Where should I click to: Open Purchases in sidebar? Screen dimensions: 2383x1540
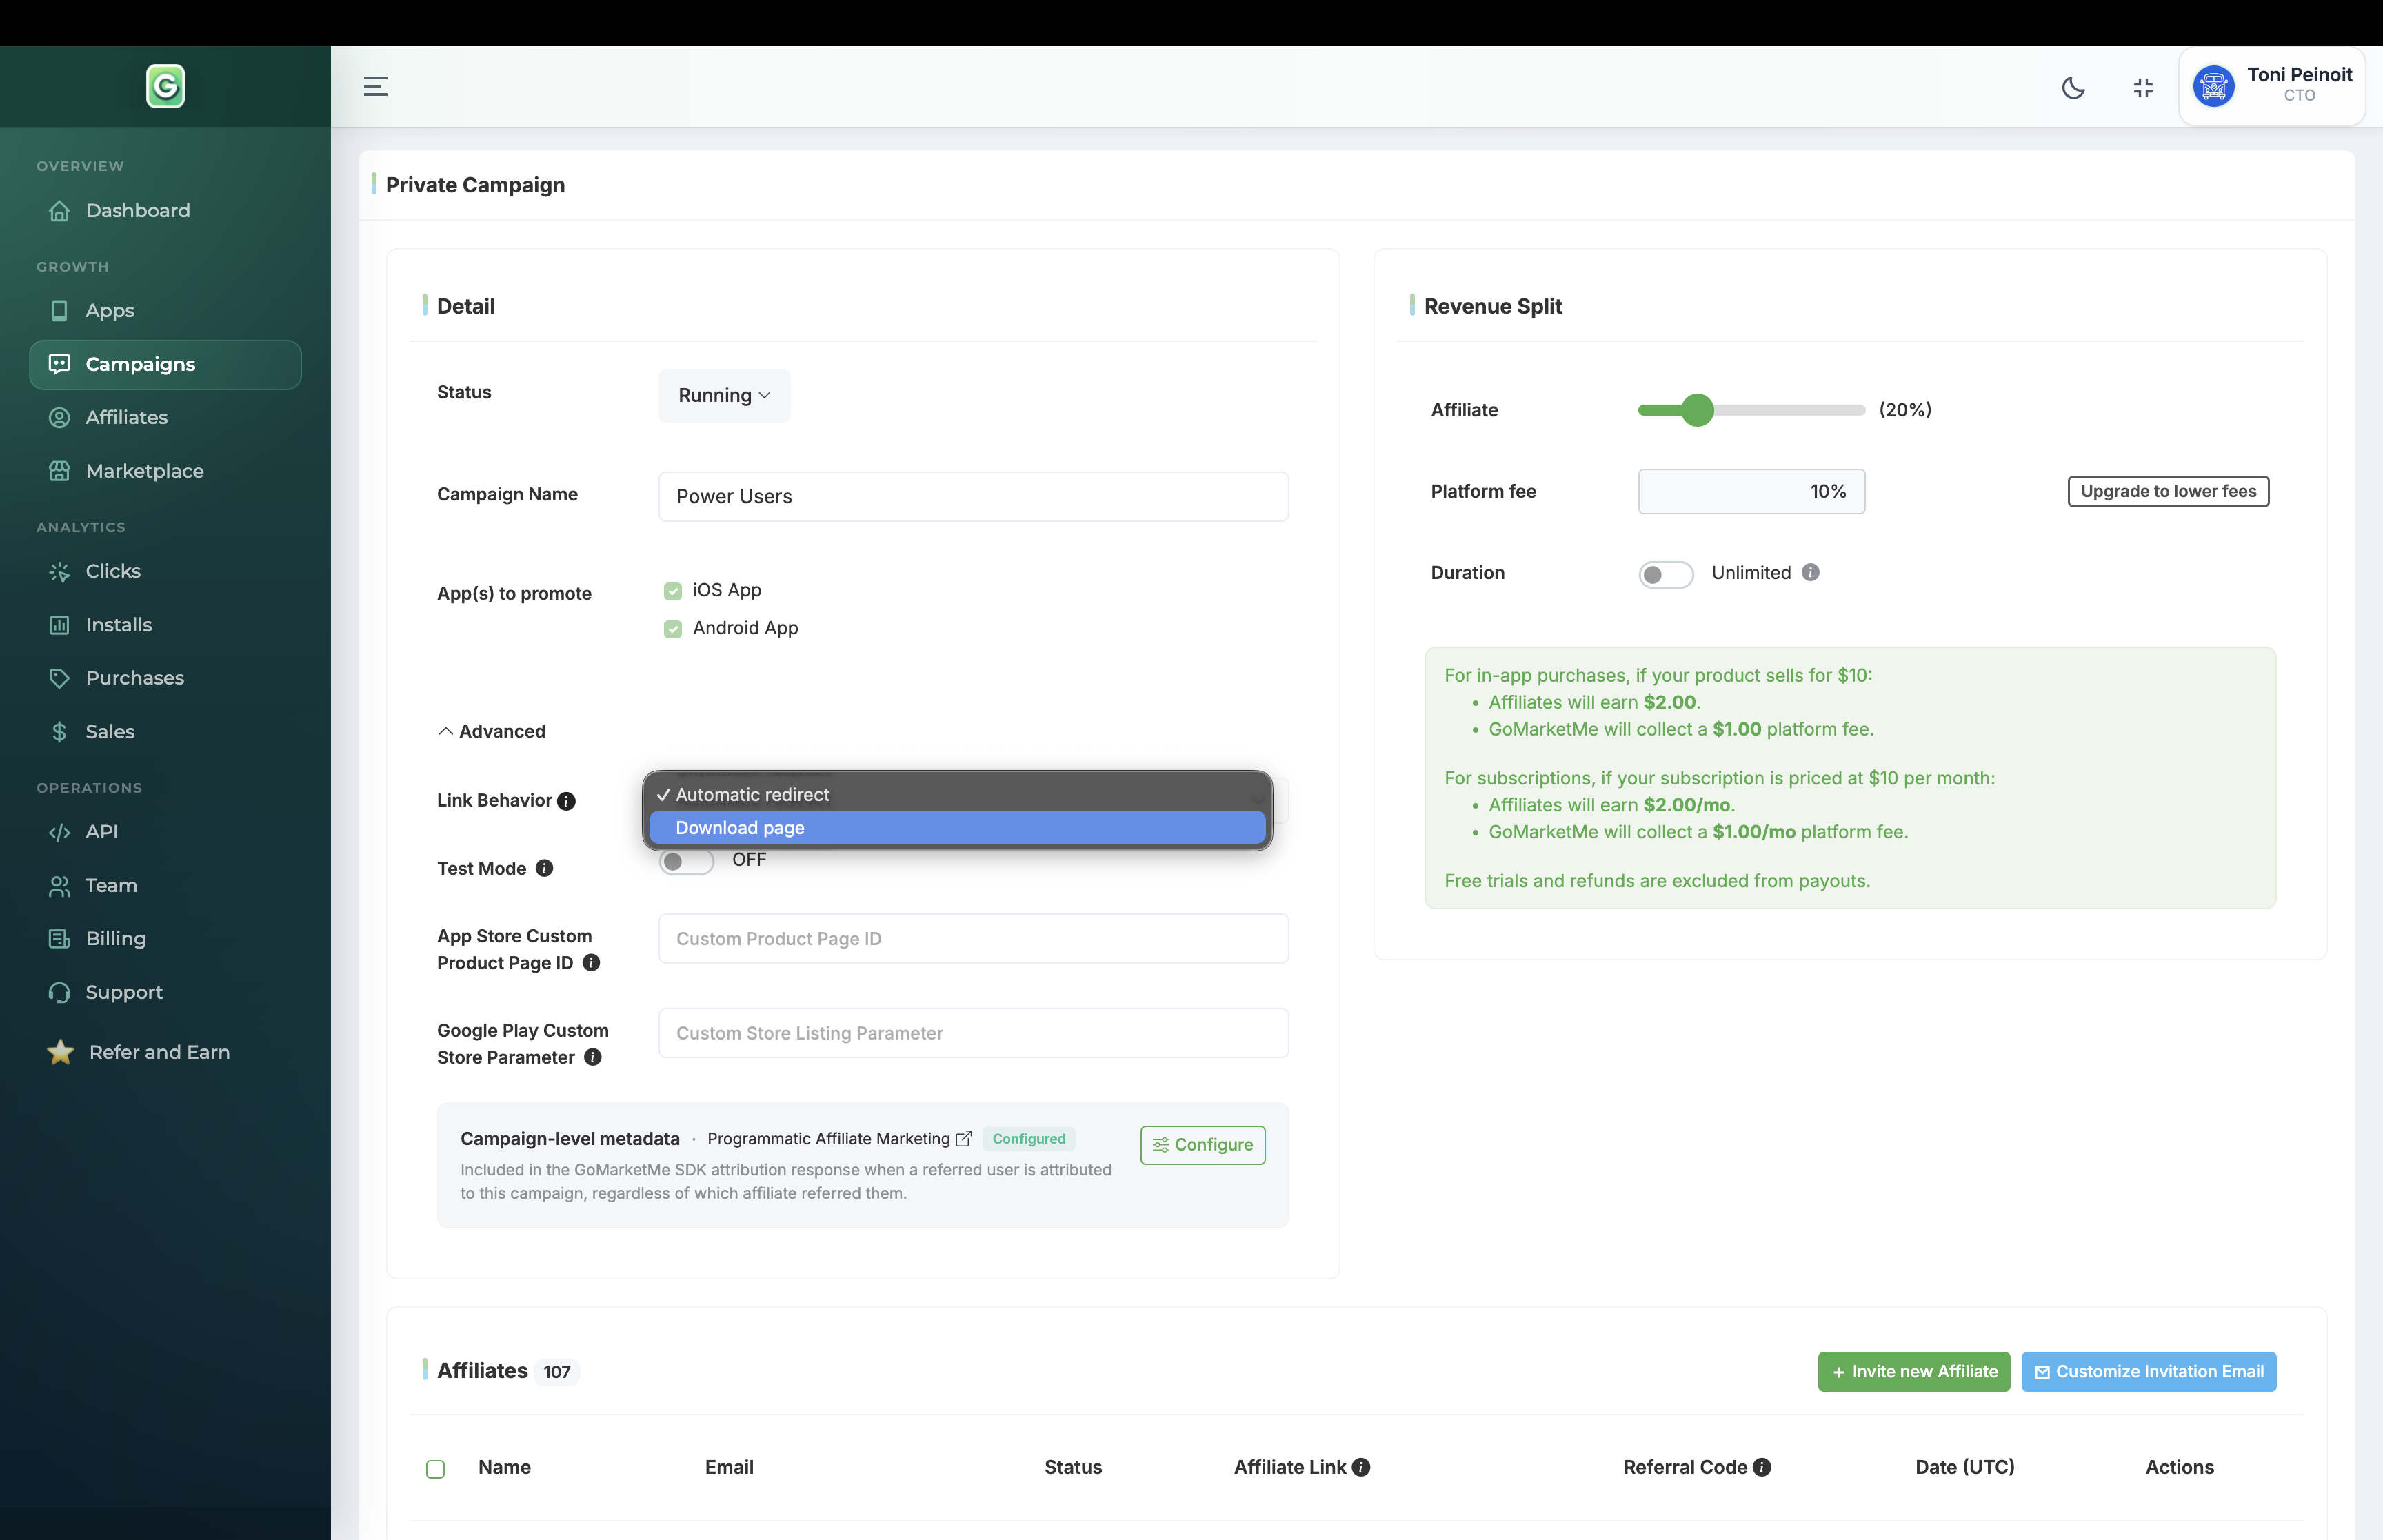tap(165, 678)
